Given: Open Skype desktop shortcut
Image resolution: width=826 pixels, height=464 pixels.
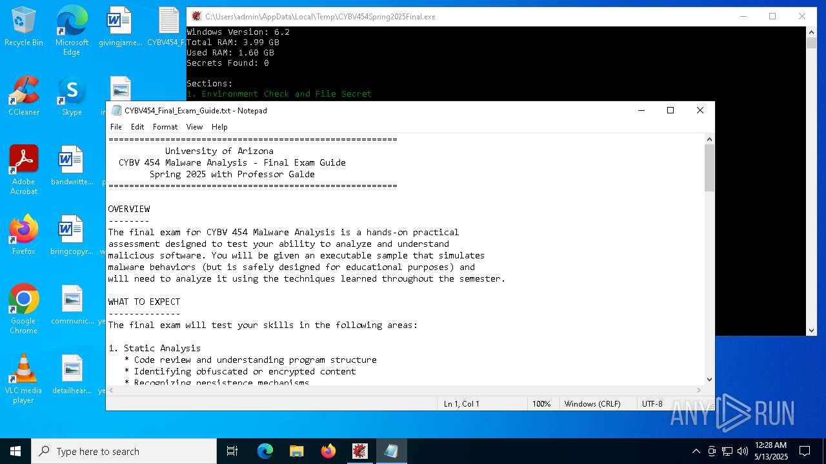Looking at the screenshot, I should 72,97.
